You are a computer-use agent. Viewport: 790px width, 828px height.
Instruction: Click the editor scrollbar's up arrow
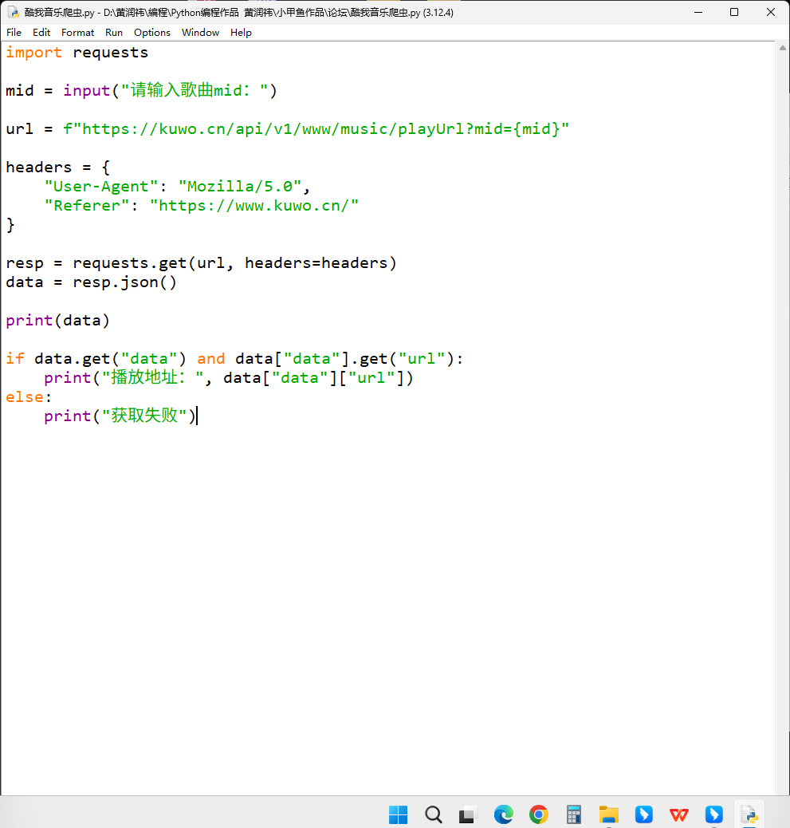[x=782, y=49]
